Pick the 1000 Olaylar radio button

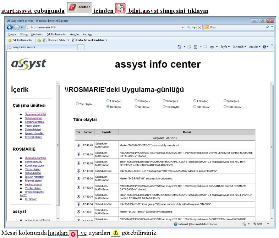tap(225, 107)
